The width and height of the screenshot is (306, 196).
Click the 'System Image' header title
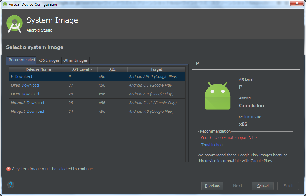click(x=52, y=20)
